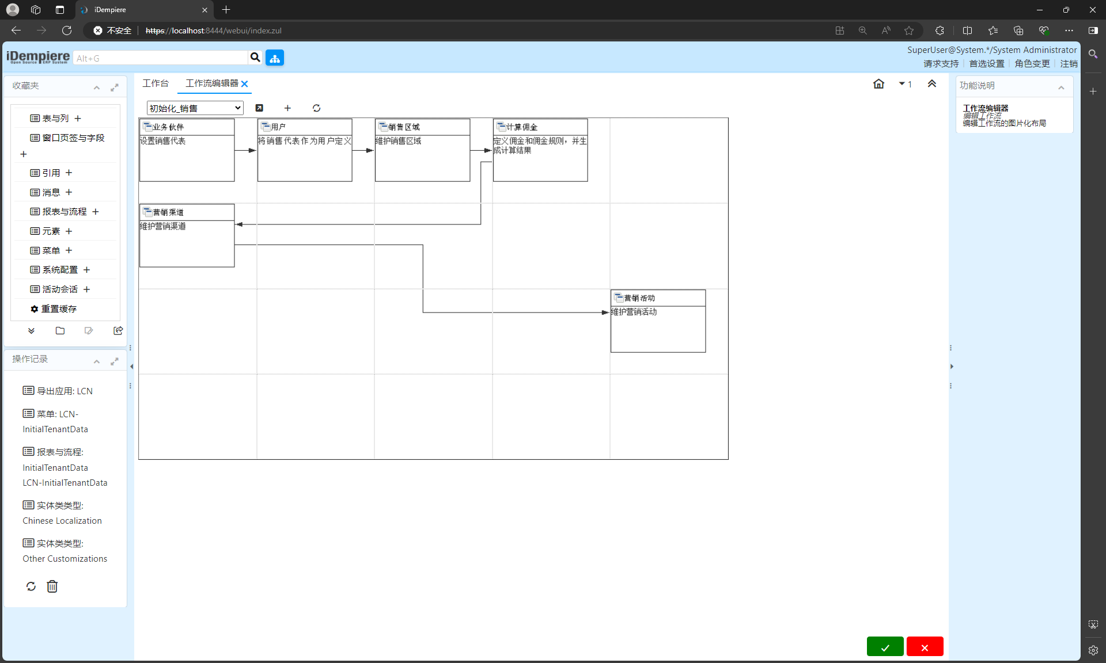Cancel with the red X button

click(x=925, y=647)
